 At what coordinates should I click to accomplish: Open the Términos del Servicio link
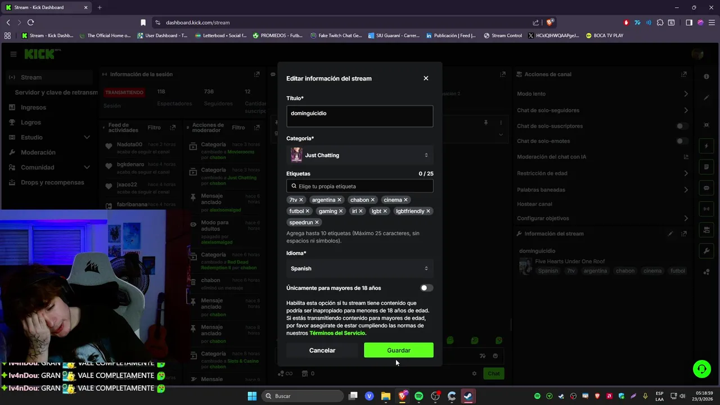pos(337,333)
